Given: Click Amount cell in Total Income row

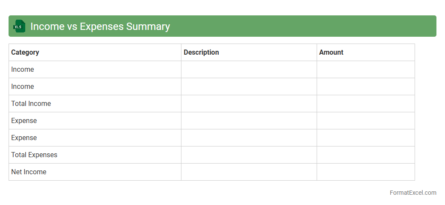Looking at the screenshot, I should coord(365,103).
